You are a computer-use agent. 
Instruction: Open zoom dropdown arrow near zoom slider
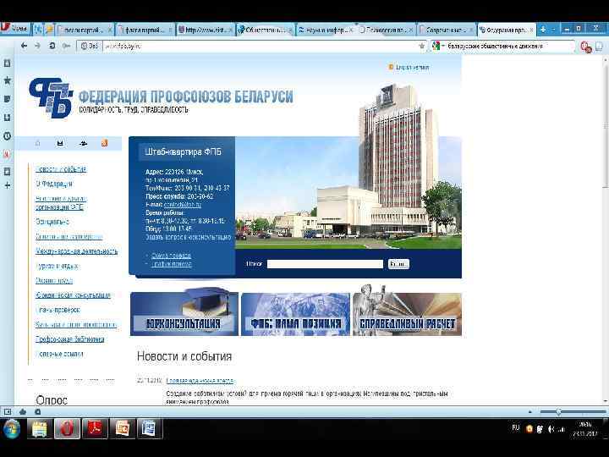click(x=530, y=411)
